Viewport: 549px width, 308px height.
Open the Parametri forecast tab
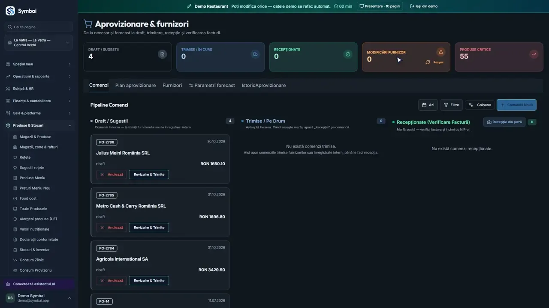tap(212, 86)
